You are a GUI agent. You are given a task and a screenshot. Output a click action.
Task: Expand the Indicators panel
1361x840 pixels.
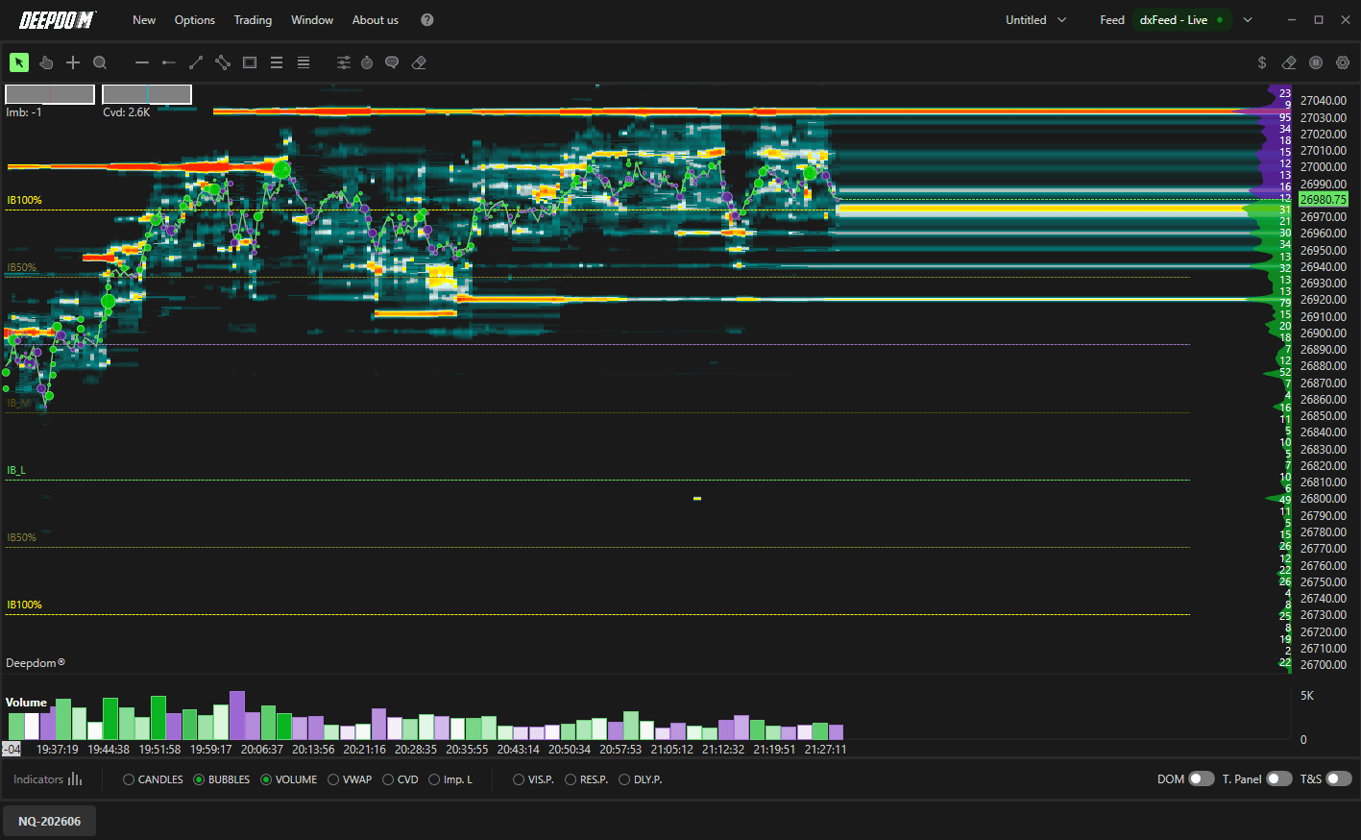(x=48, y=779)
